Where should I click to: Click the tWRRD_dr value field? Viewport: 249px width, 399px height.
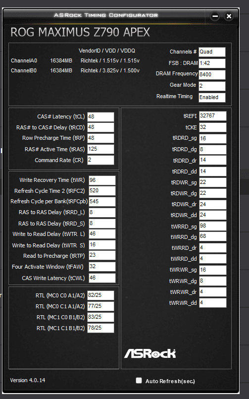(x=213, y=248)
